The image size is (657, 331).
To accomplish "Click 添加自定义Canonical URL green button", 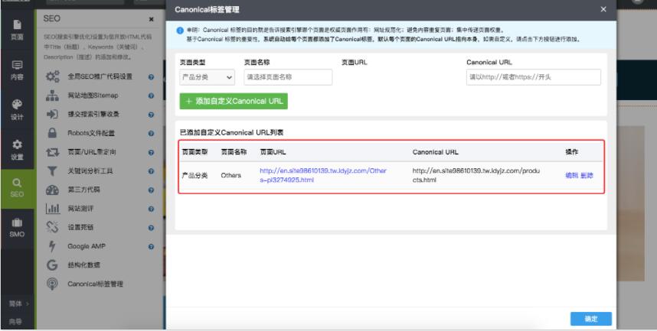I will tap(234, 102).
